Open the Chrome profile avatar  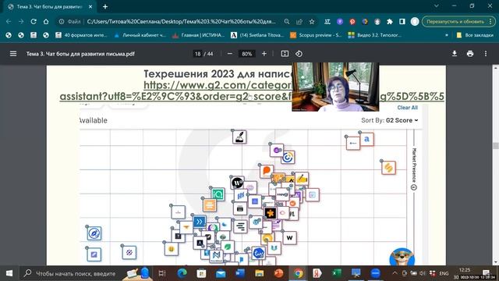pos(415,22)
